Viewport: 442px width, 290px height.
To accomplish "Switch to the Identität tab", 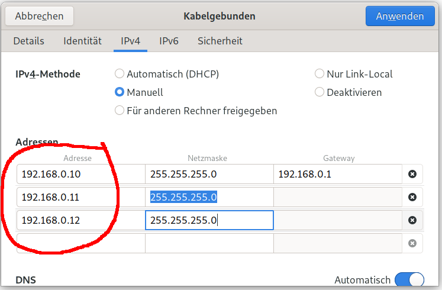I will pos(82,41).
